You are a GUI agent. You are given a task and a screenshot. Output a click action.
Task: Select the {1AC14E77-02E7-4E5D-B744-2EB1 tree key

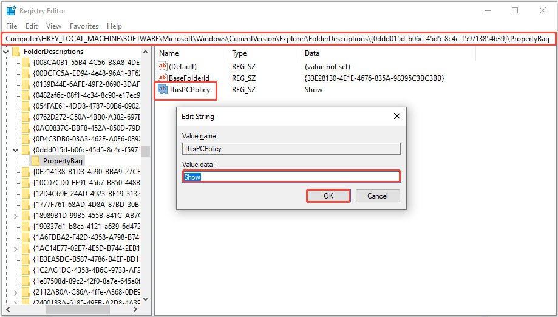[86, 249]
